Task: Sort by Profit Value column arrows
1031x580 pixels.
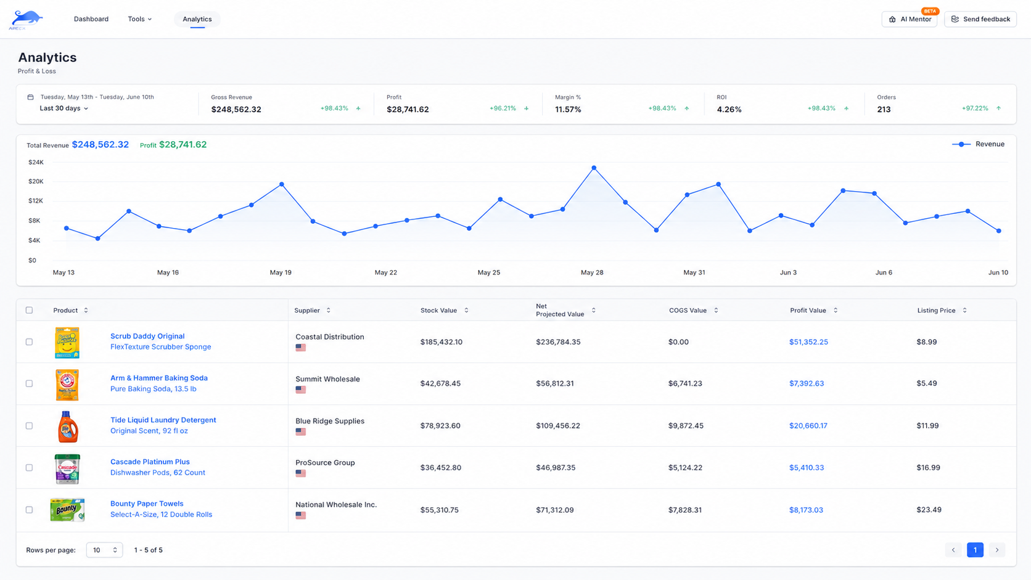Action: (x=836, y=310)
